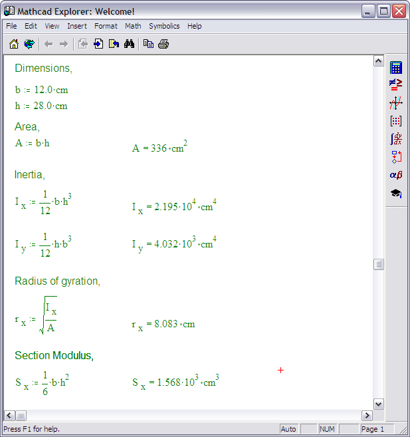The image size is (410, 437).
Task: Open the File menu
Action: tap(11, 26)
